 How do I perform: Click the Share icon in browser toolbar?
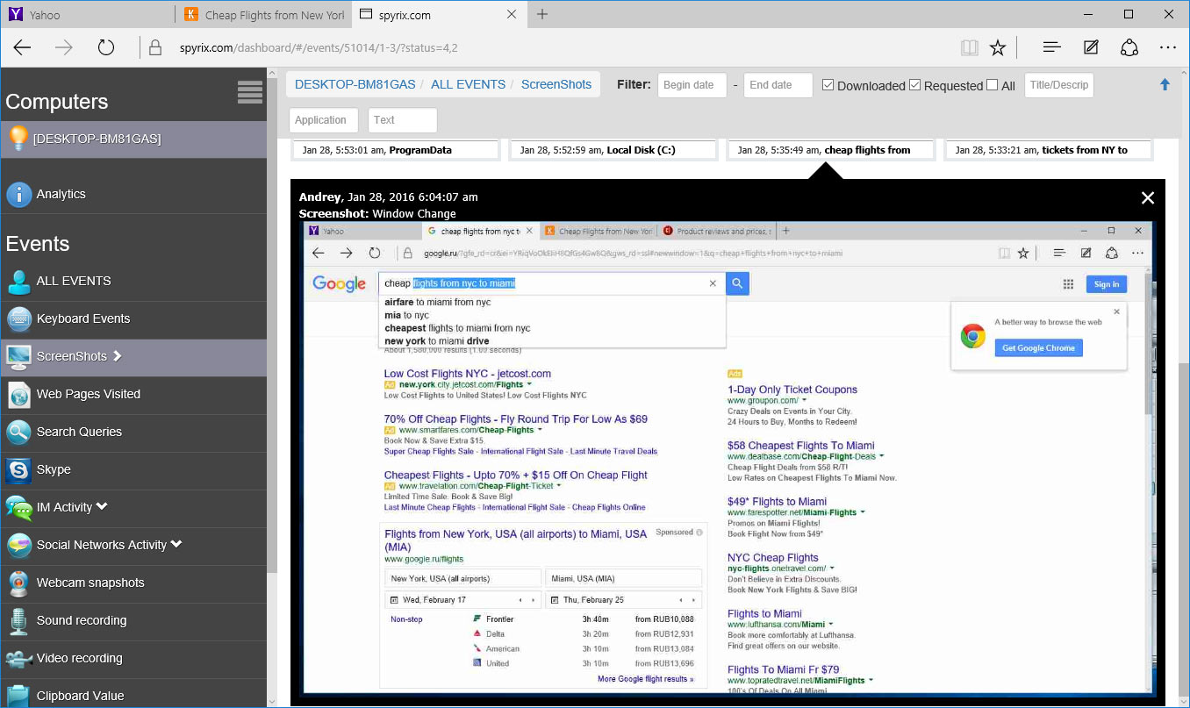[x=1129, y=47]
